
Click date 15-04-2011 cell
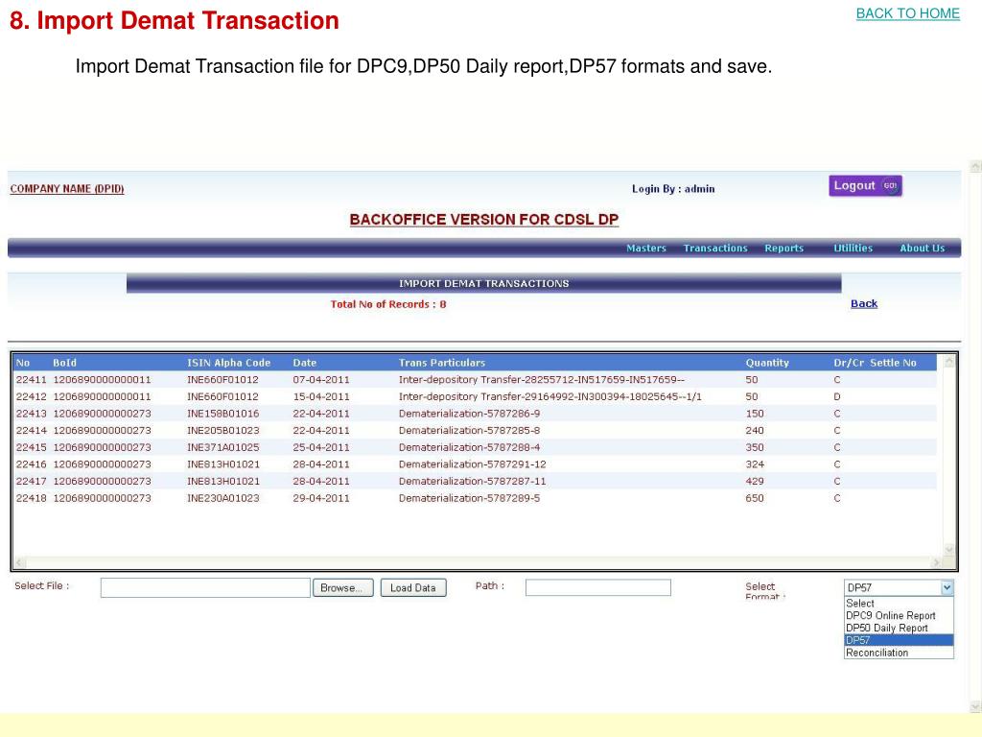(x=321, y=396)
